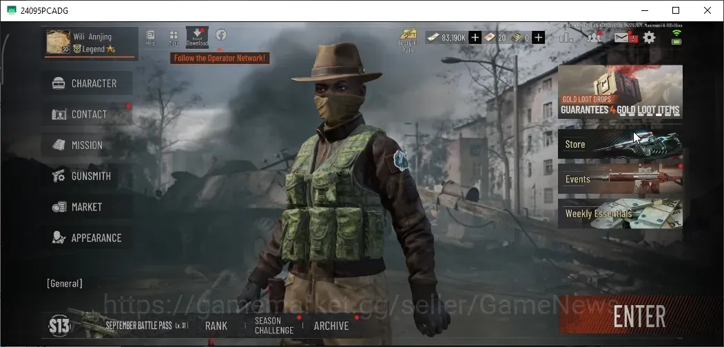
Task: Open the friends icon
Action: coord(594,37)
